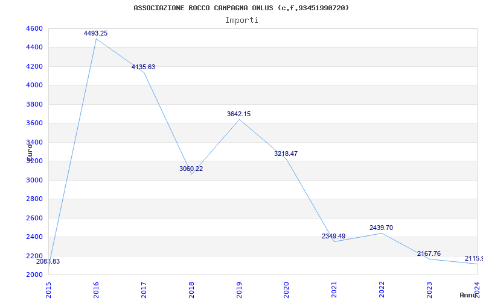Select the 2439.70 data label
483x301 pixels.
[382, 228]
